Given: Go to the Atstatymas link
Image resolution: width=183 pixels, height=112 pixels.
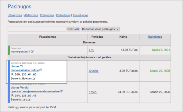Looking at the screenshot, I should (31, 15).
